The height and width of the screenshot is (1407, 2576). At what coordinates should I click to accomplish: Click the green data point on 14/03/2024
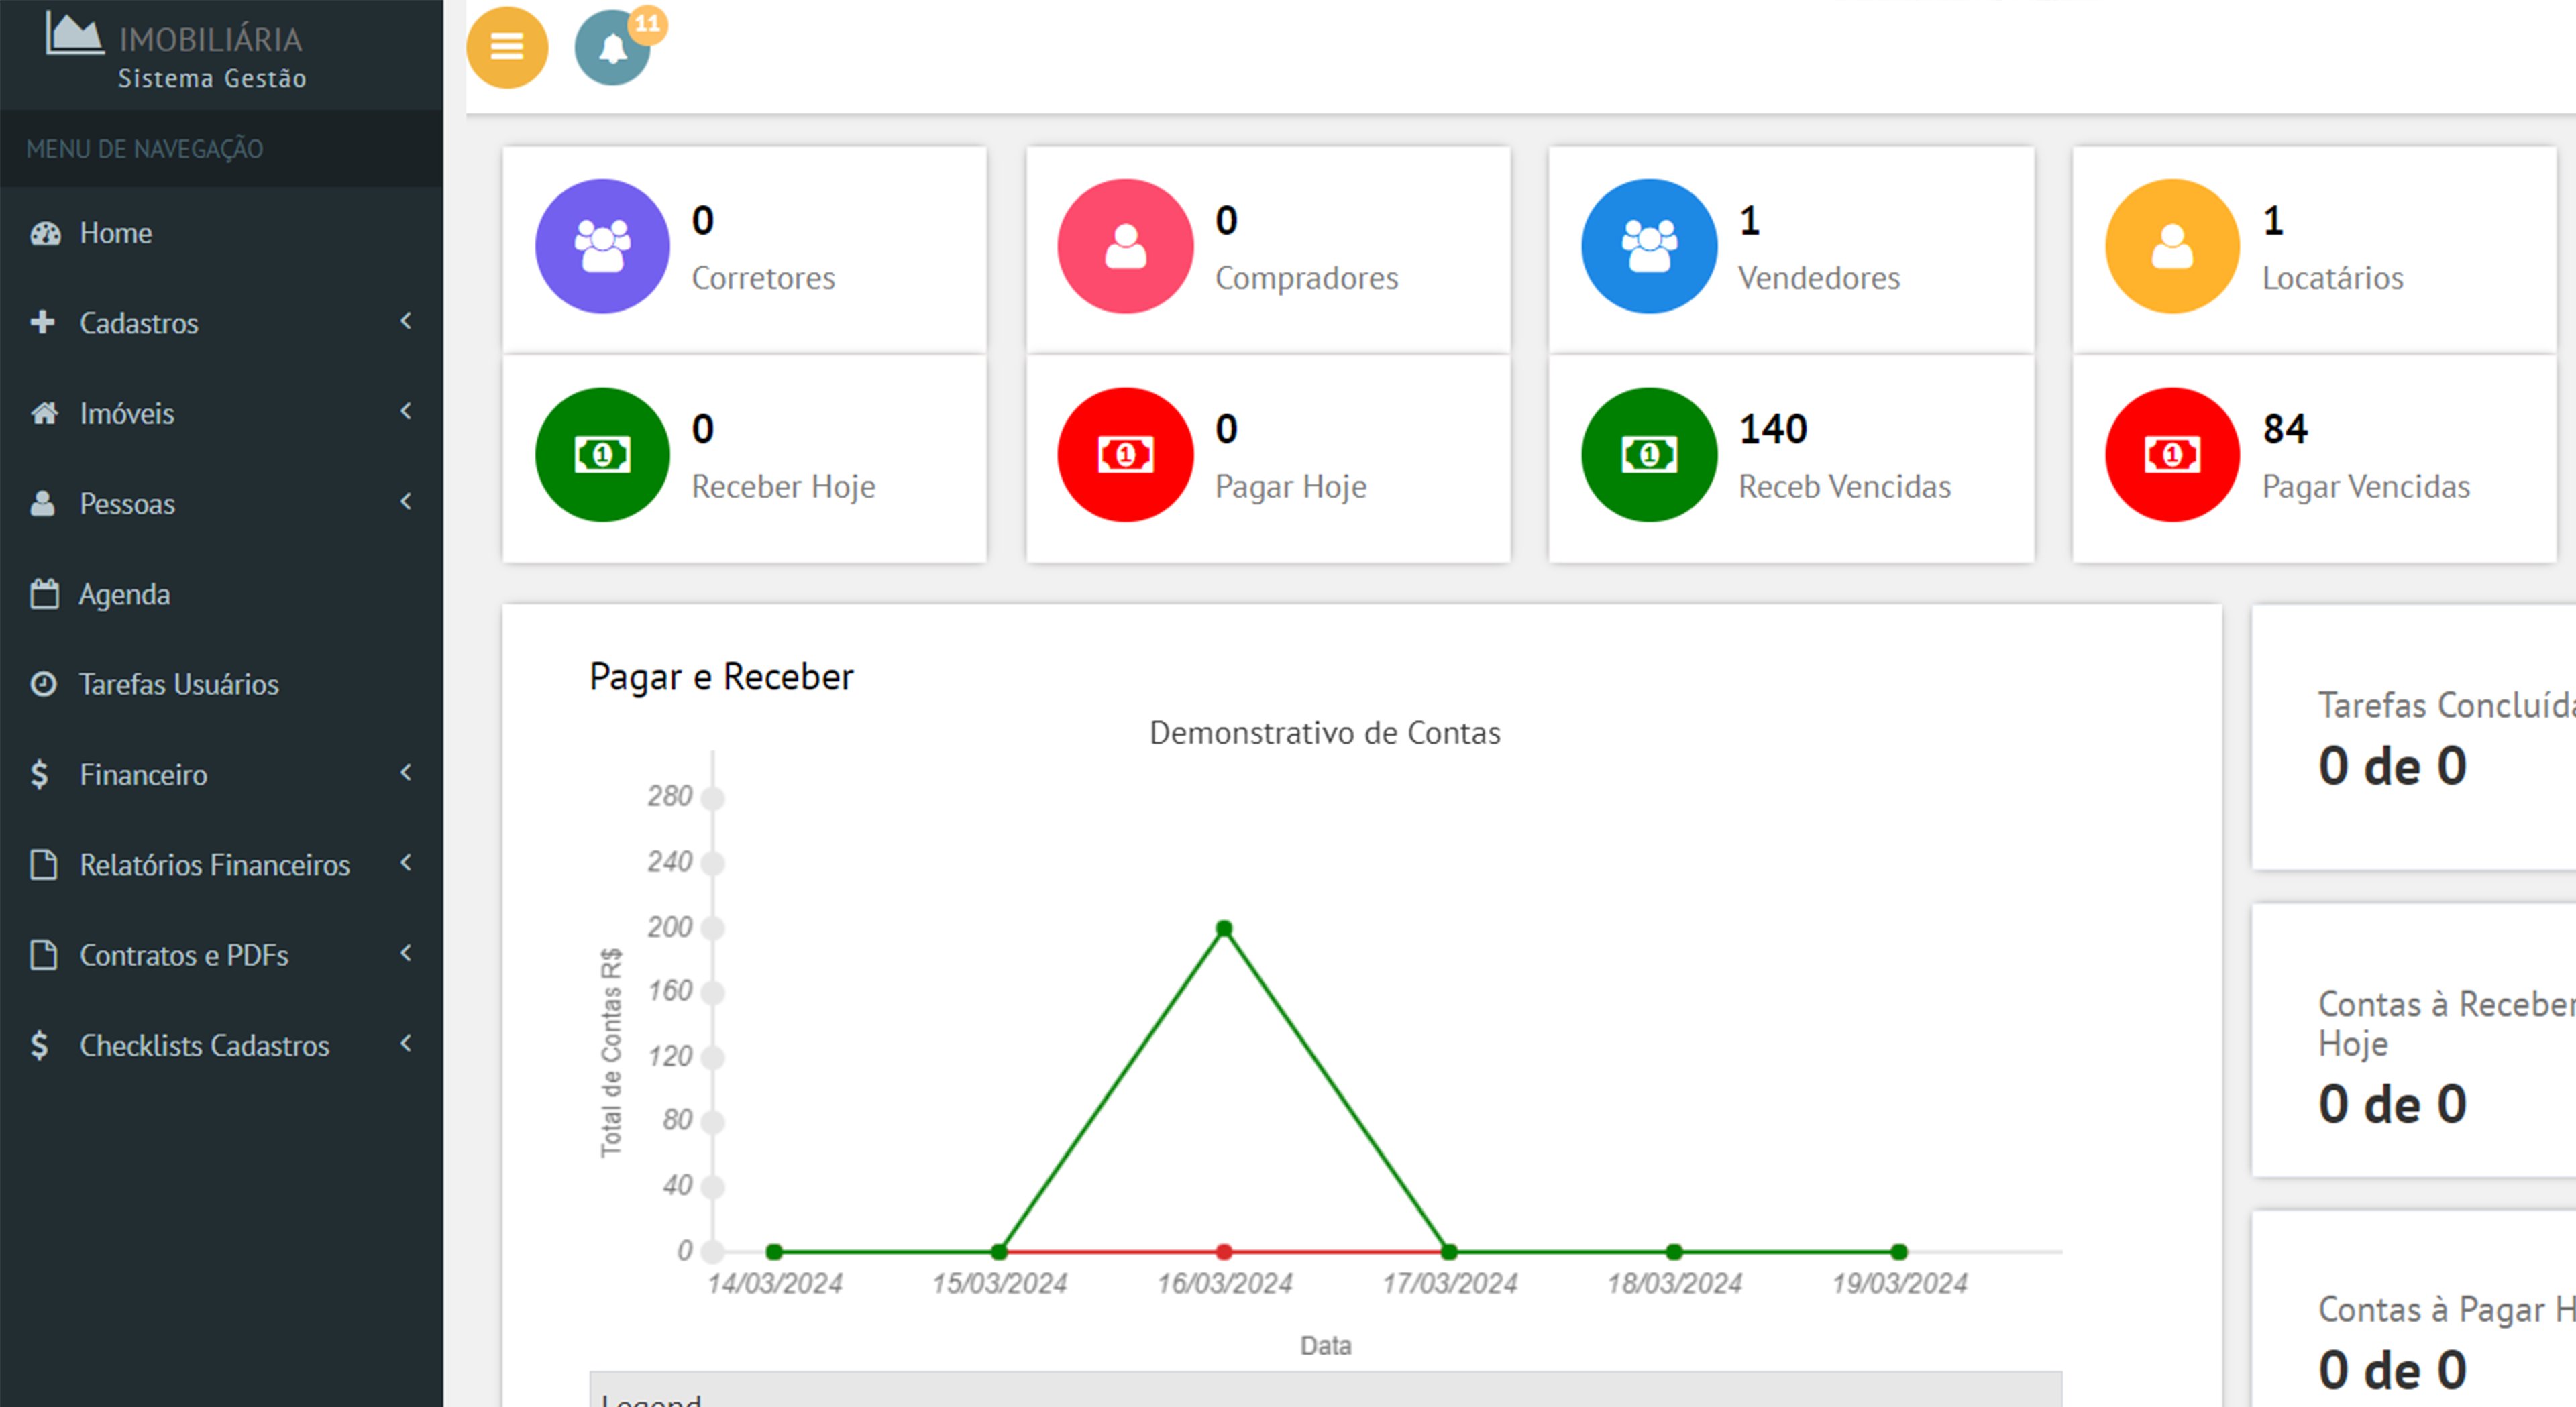tap(773, 1251)
